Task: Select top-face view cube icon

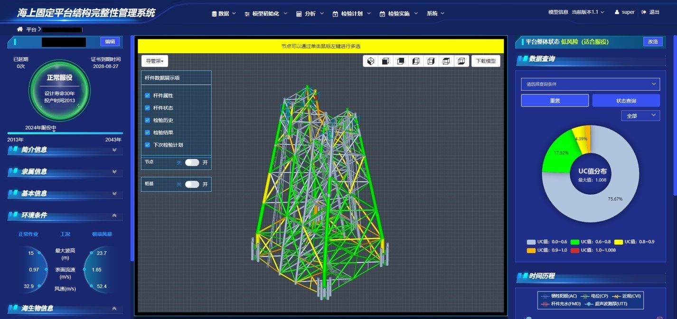Action: 446,61
